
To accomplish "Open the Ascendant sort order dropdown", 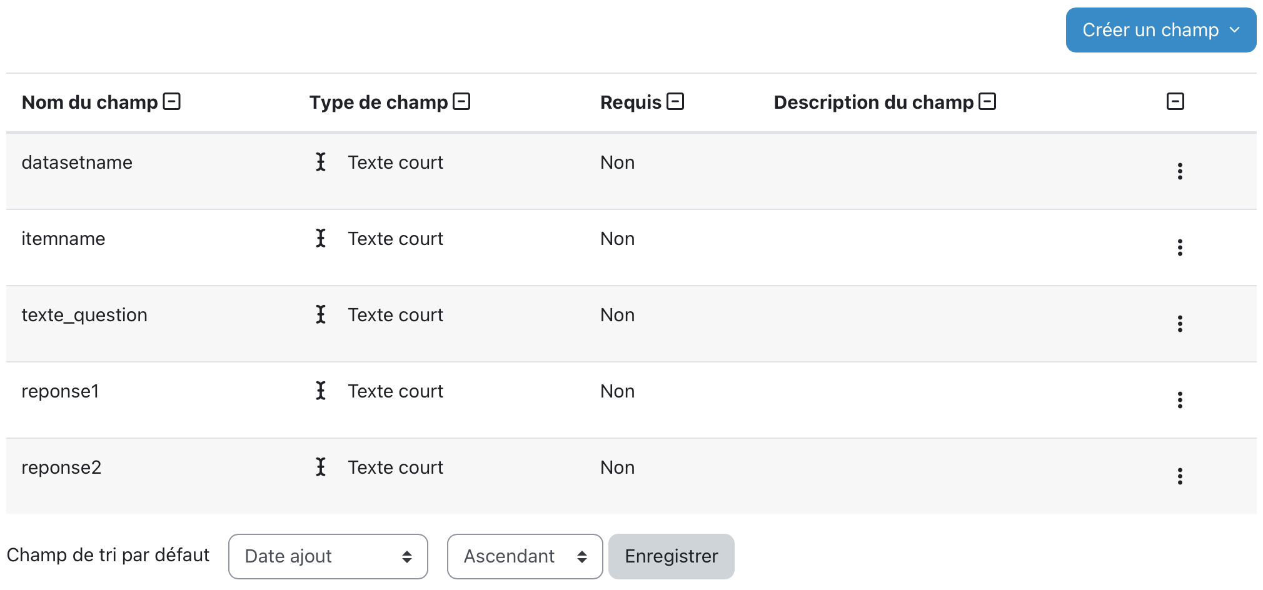I will (525, 556).
